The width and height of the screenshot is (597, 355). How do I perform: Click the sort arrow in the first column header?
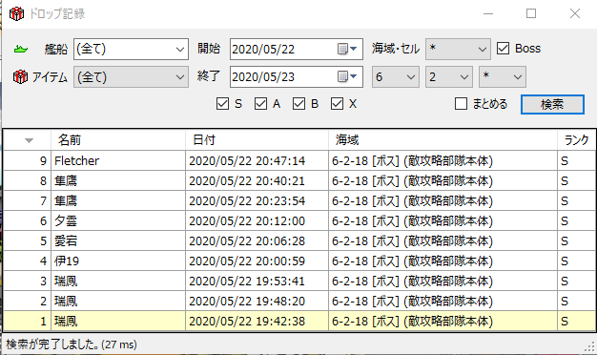29,140
